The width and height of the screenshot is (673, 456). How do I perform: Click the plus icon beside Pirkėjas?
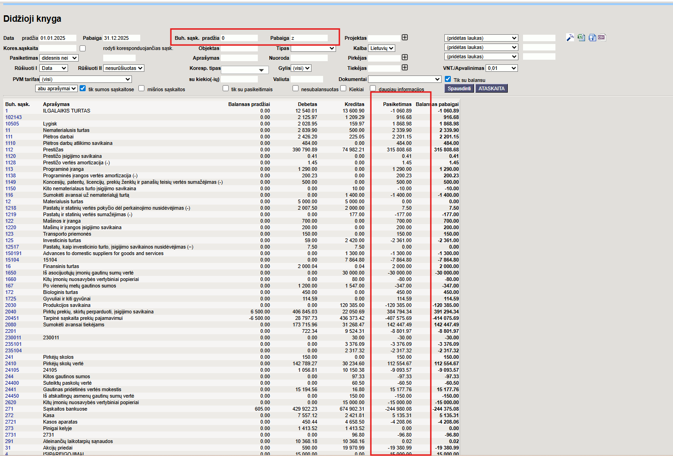[x=405, y=57]
